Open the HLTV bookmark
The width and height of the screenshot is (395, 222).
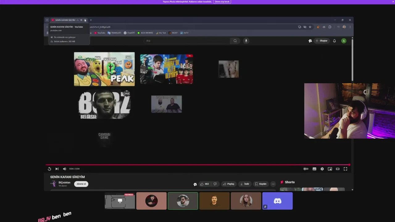[x=184, y=33]
